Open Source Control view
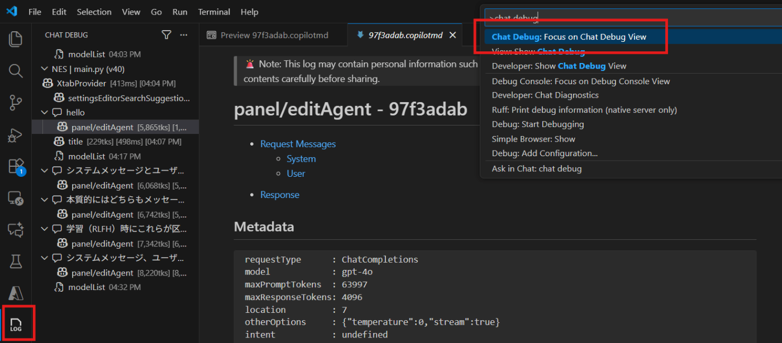This screenshot has height=343, width=782. pos(16,103)
